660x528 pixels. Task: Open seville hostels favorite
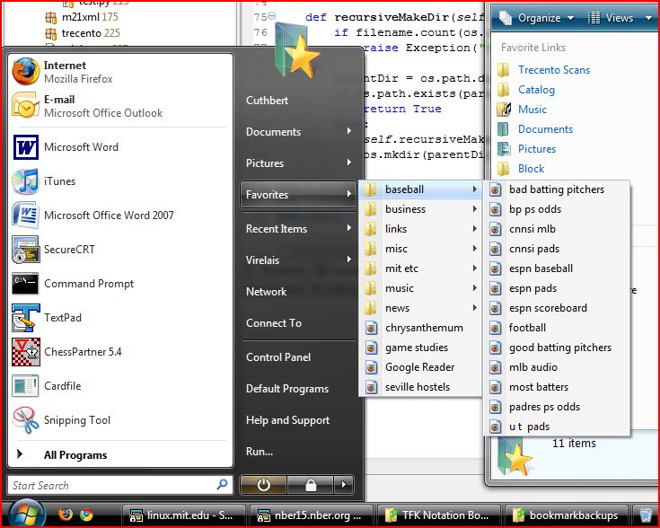420,387
